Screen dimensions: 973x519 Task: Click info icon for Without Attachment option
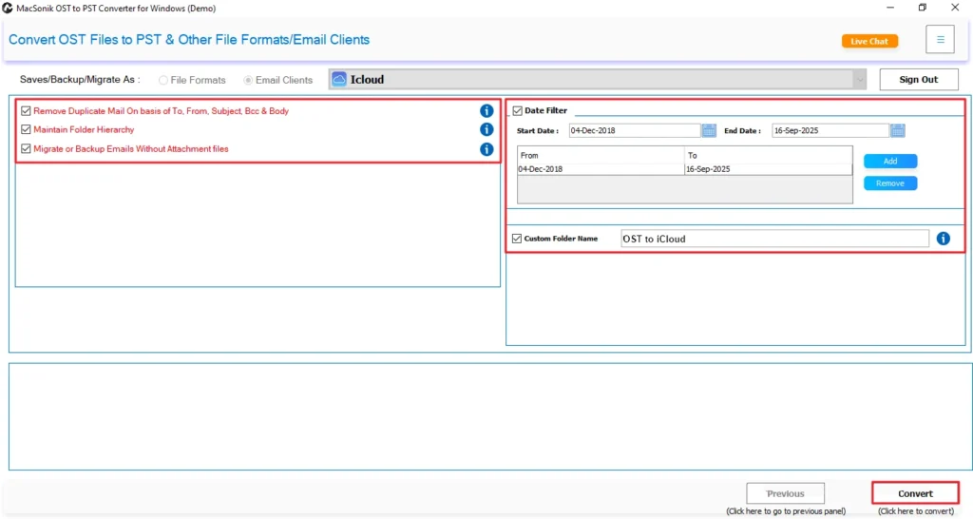tap(486, 149)
